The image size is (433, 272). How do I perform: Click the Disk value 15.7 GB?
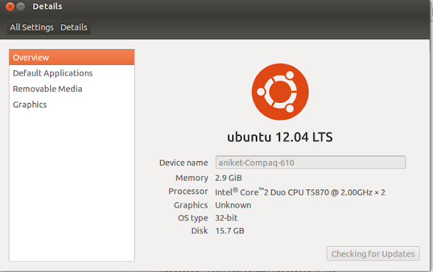[x=230, y=231]
